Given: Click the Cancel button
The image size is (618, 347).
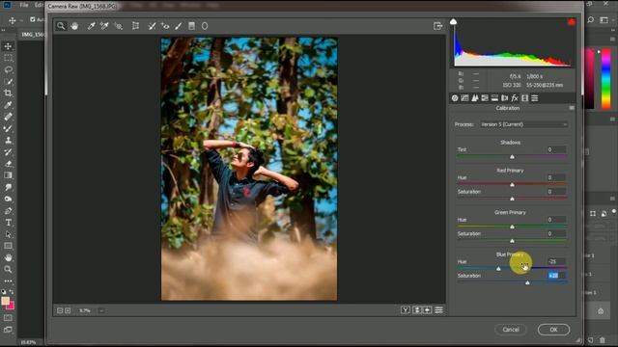Looking at the screenshot, I should click(511, 330).
